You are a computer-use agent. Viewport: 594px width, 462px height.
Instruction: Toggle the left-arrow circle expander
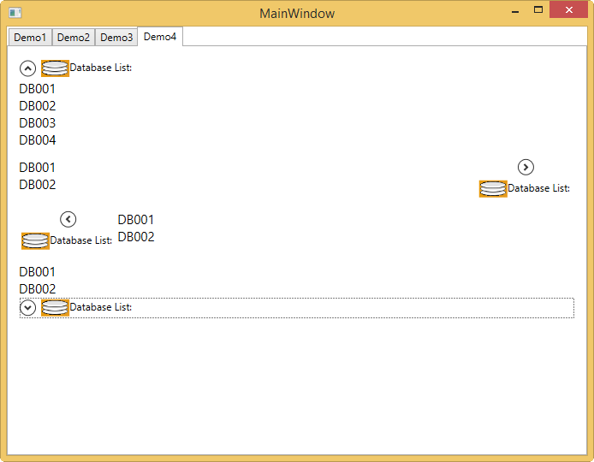coord(68,219)
